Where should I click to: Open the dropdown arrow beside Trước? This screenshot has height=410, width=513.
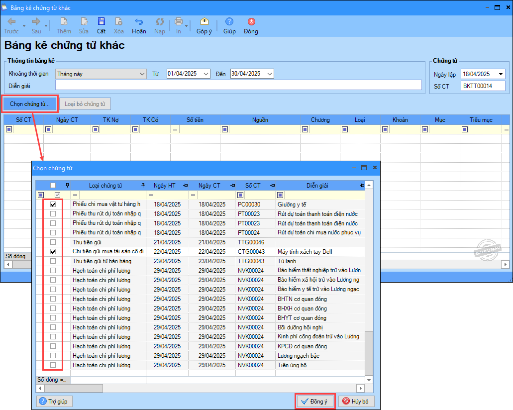point(24,26)
